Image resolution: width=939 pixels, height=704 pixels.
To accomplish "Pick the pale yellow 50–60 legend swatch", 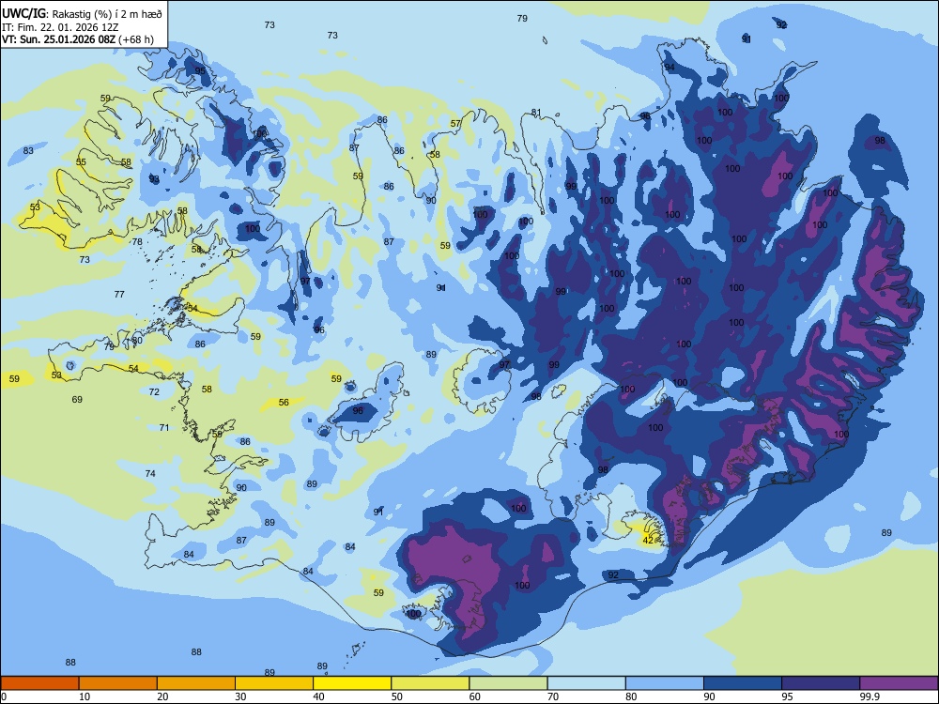I will click(x=430, y=683).
